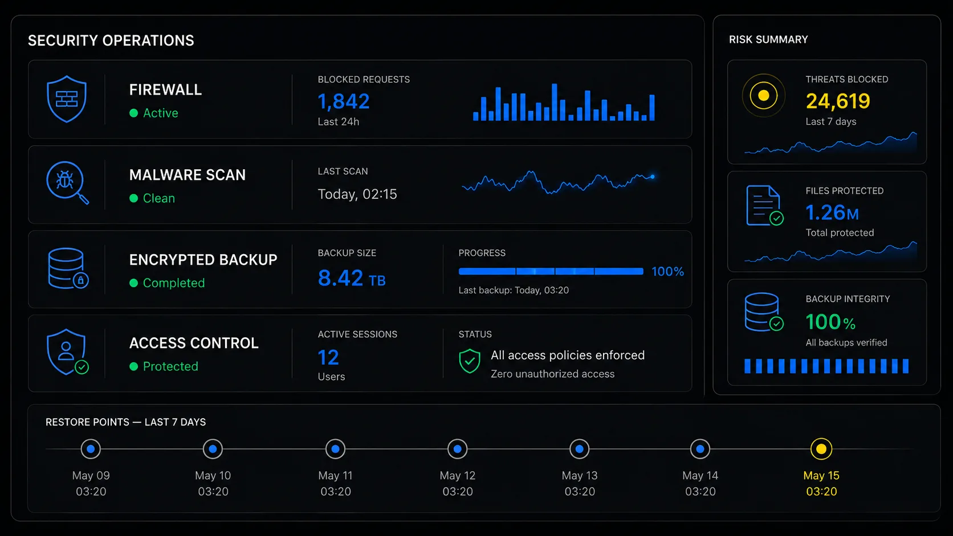The image size is (953, 536).
Task: Click the malware scan line graph
Action: point(559,182)
